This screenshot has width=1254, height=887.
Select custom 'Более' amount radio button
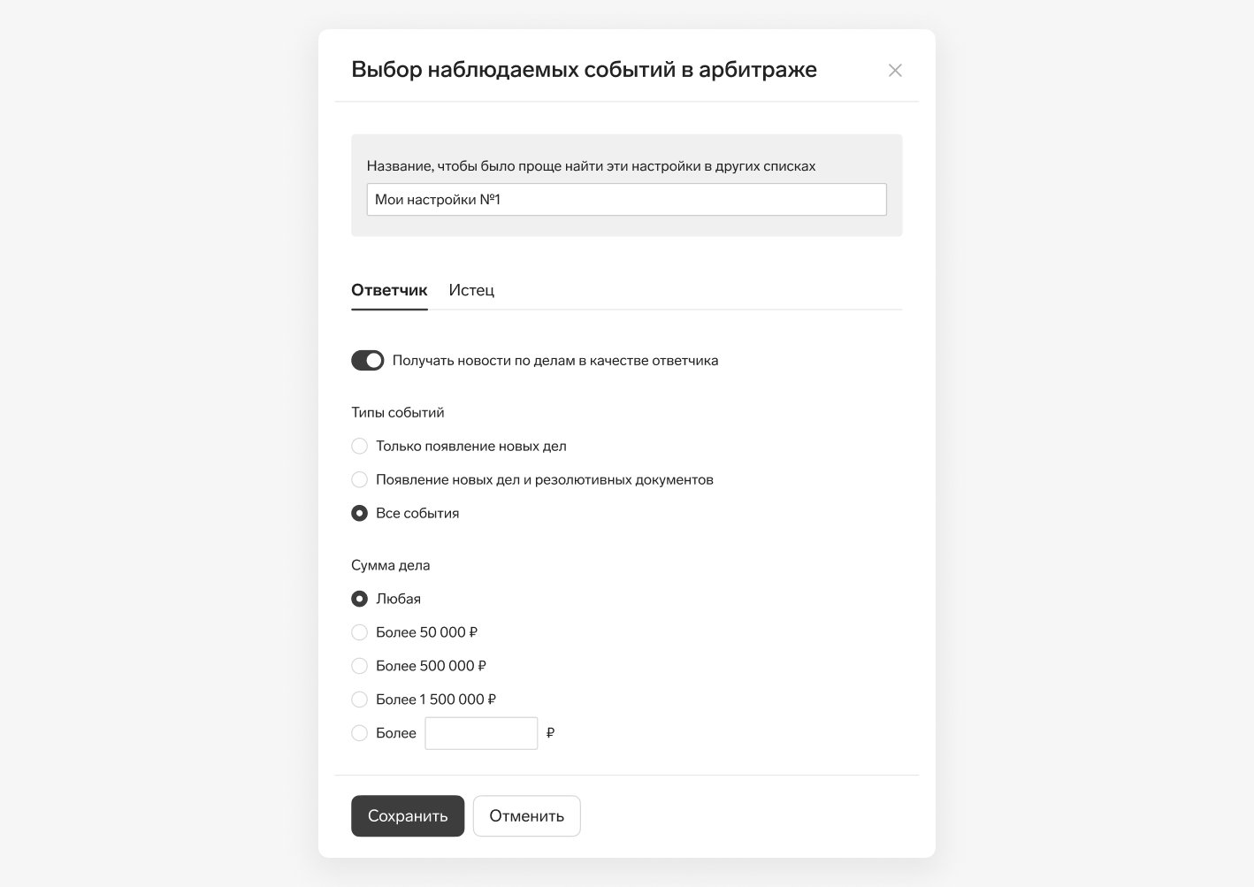pos(359,733)
